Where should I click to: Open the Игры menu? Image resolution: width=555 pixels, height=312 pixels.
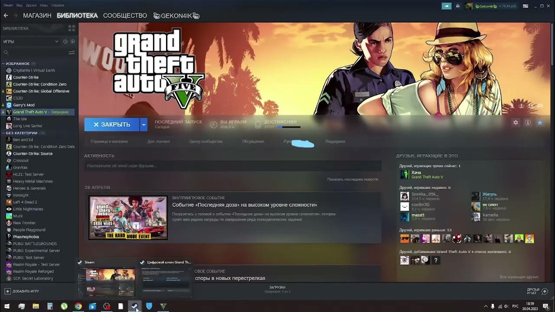point(44,5)
